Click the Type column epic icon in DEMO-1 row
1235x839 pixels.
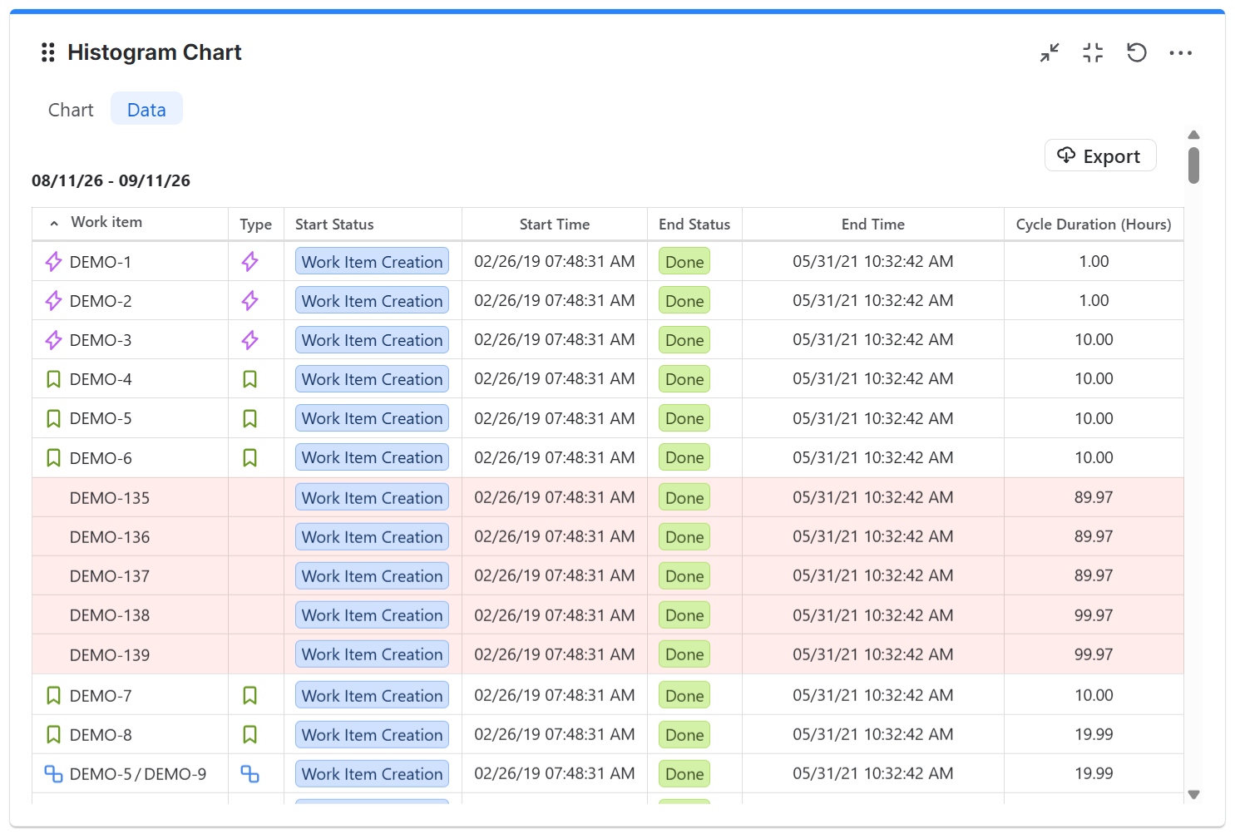click(x=249, y=262)
